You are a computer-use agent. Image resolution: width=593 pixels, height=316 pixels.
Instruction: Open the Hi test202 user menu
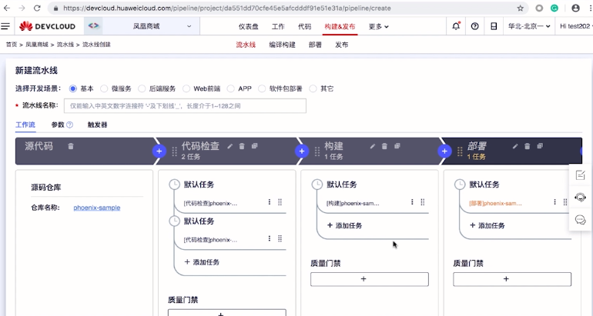(575, 26)
